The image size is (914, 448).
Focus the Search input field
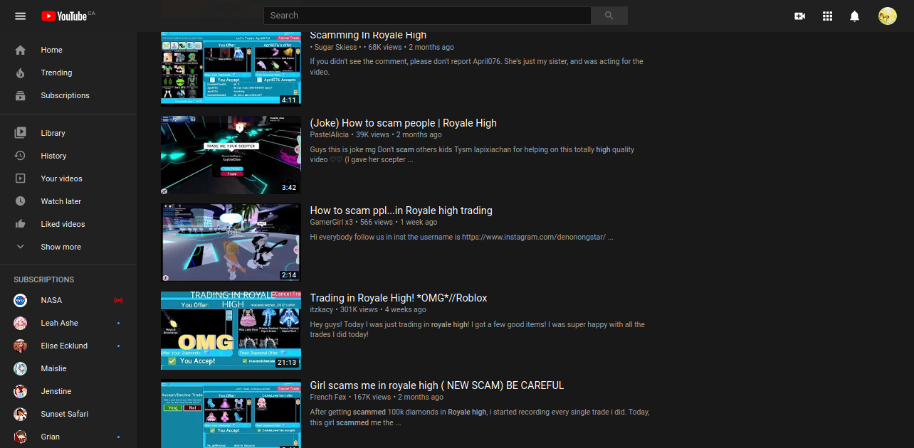pyautogui.click(x=427, y=16)
